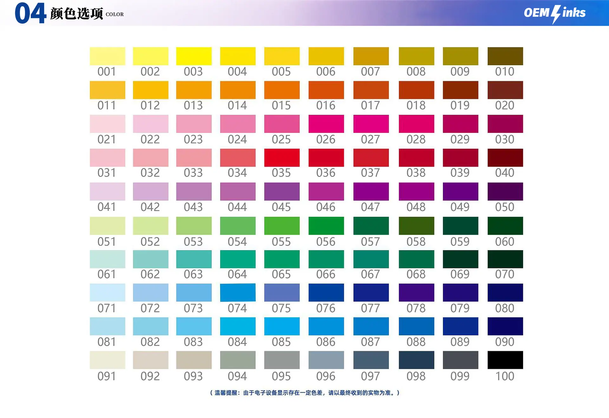Select crimson-pink swatch 028
This screenshot has width=609, height=418.
coord(416,124)
